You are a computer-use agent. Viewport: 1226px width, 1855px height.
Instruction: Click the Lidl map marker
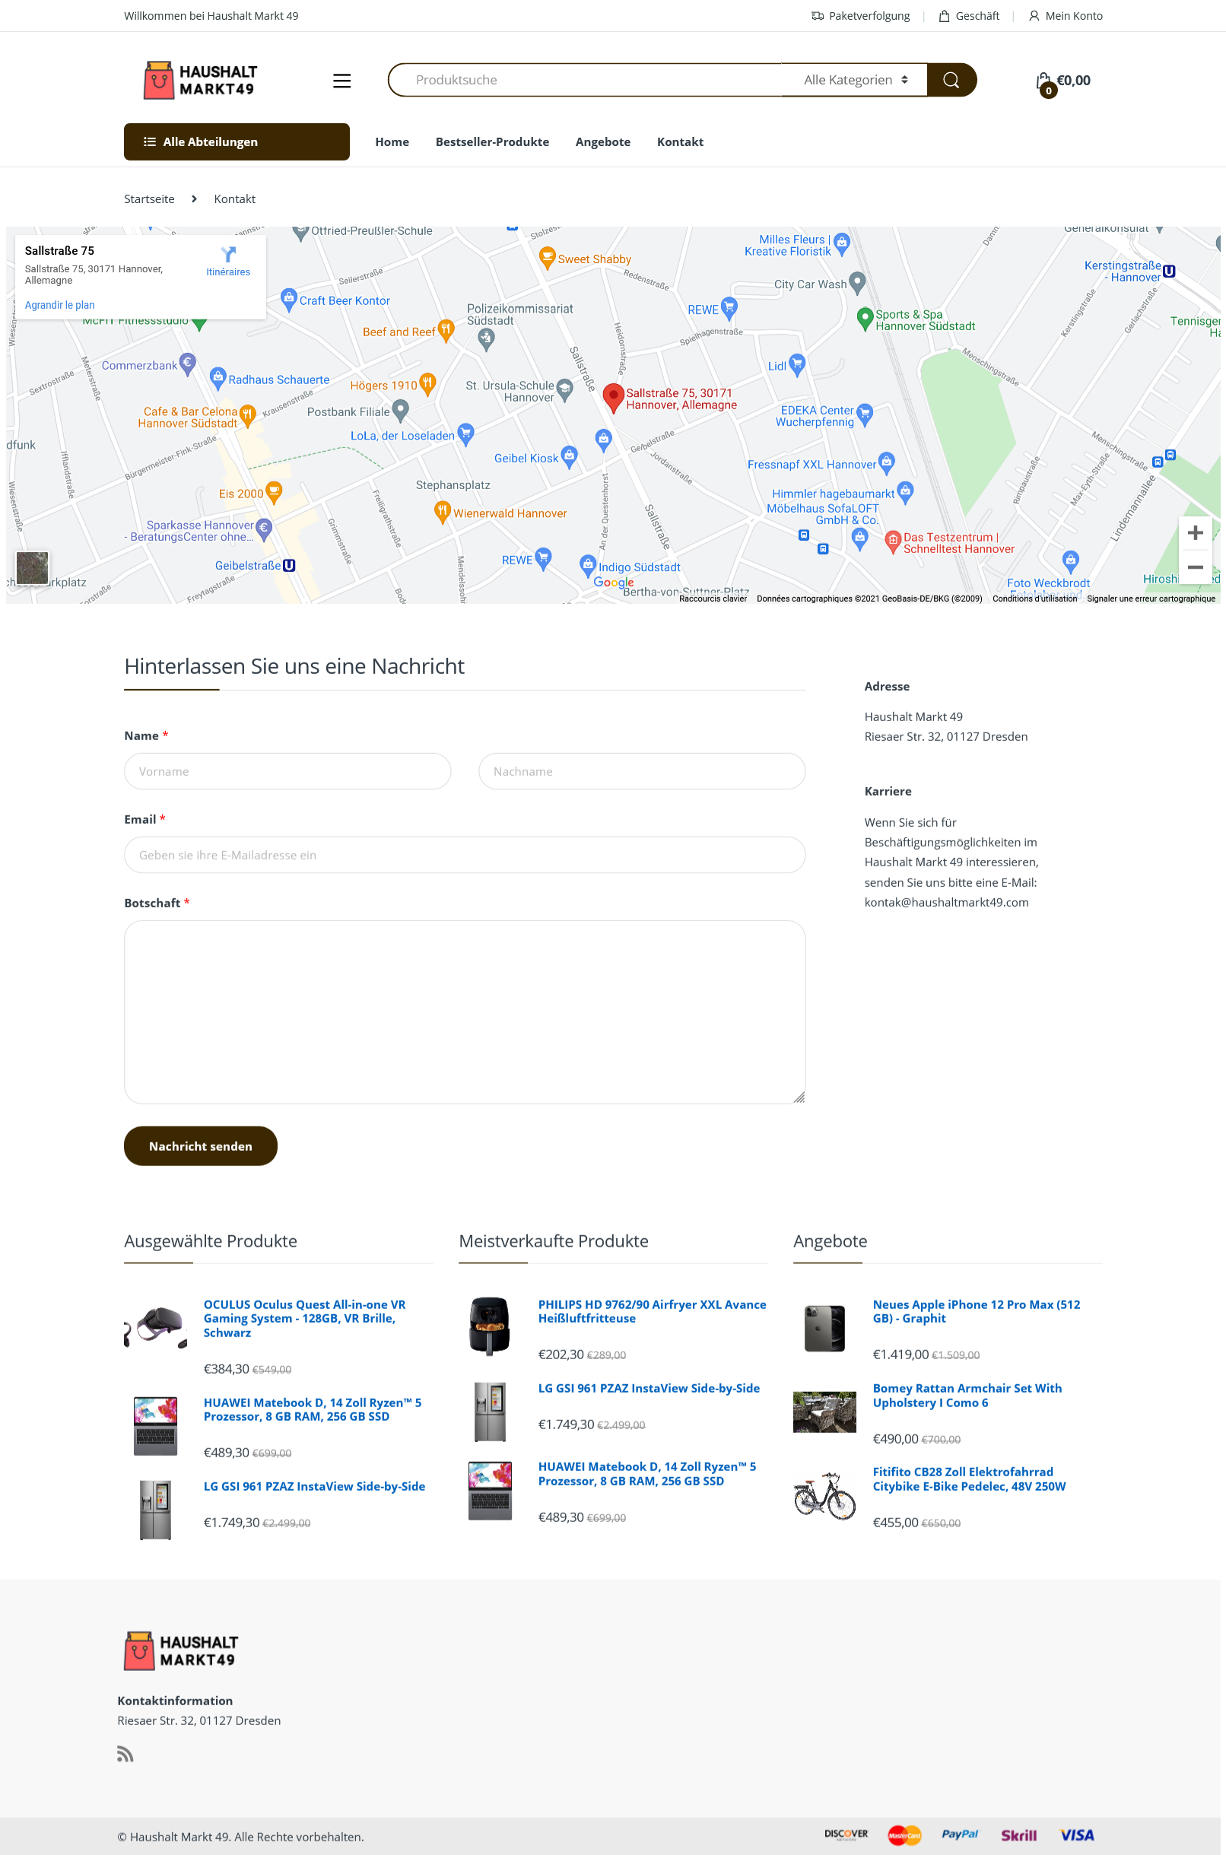[x=797, y=364]
